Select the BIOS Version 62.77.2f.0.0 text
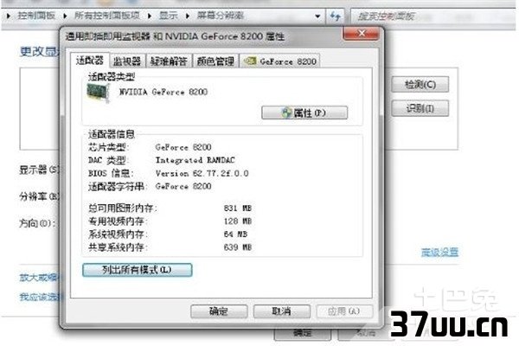 point(202,173)
